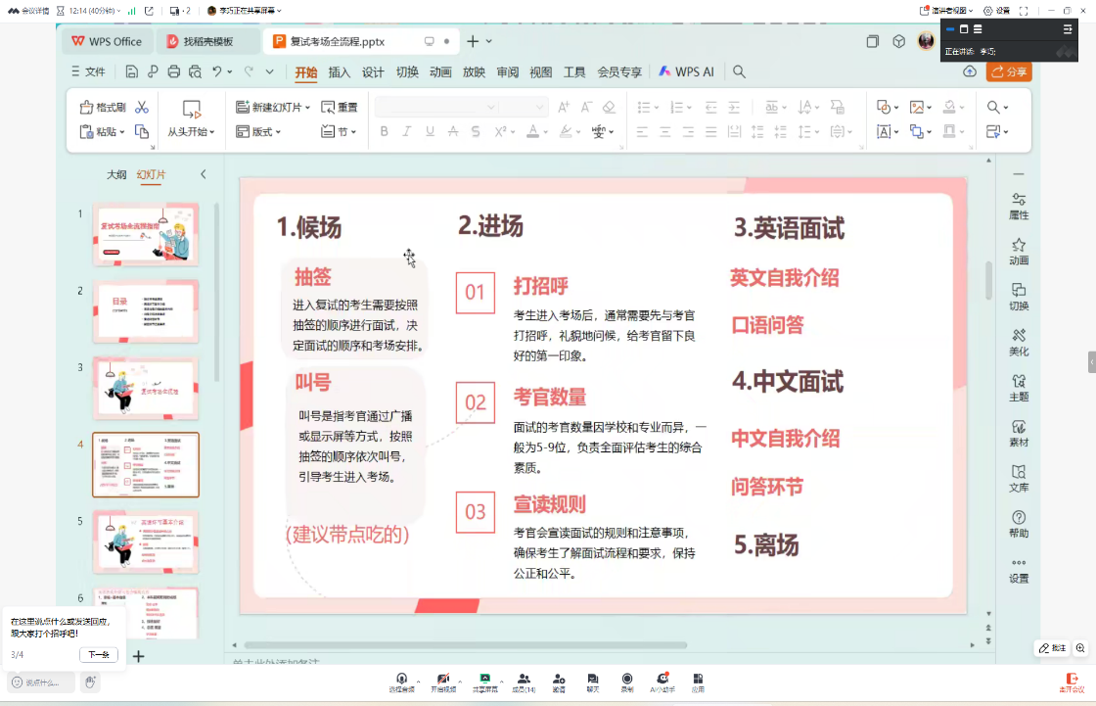Open 应用 (Apps) in meeting toolbar

[698, 682]
